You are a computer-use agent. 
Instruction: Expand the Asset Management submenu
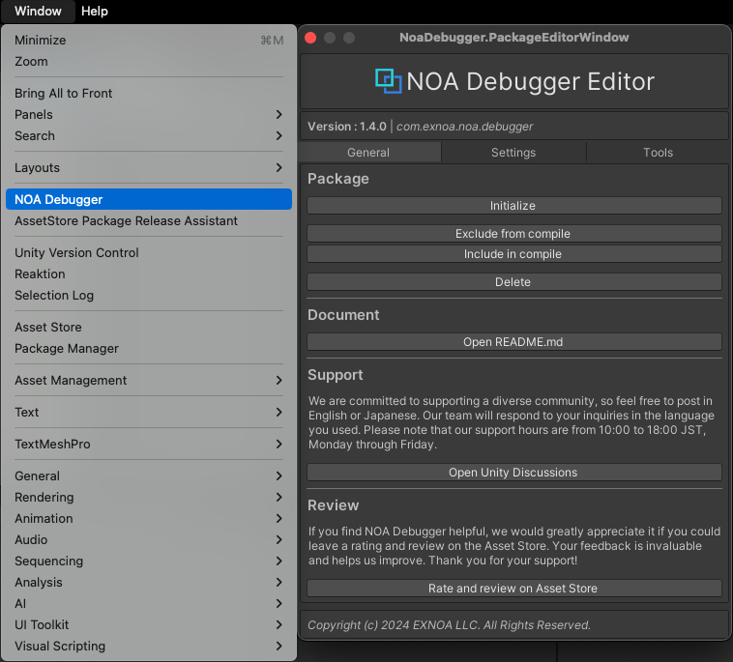point(149,380)
